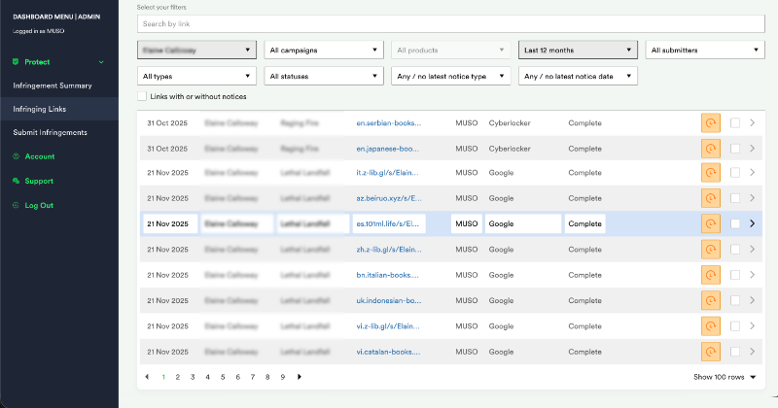Image resolution: width=778 pixels, height=408 pixels.
Task: Open details arrow for it.z-lib.gl row
Action: coord(752,173)
